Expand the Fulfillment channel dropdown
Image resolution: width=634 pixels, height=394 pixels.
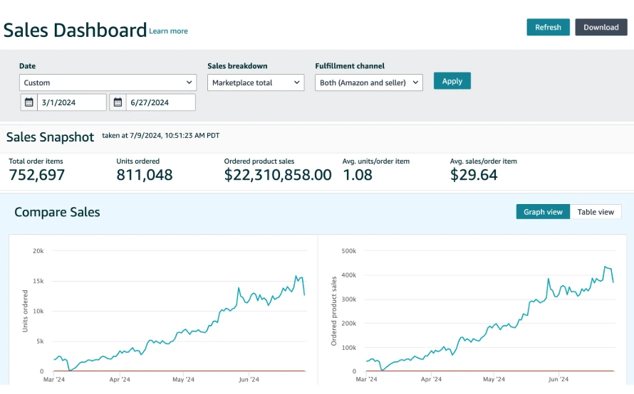coord(368,82)
